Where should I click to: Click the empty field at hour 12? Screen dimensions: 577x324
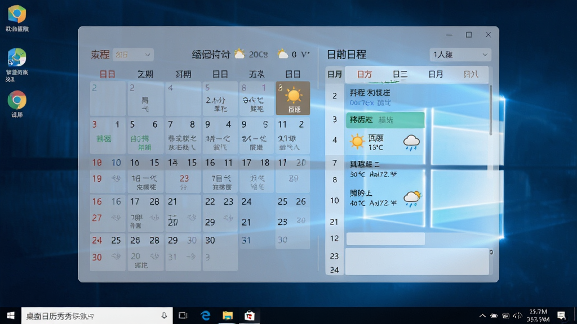coord(385,238)
